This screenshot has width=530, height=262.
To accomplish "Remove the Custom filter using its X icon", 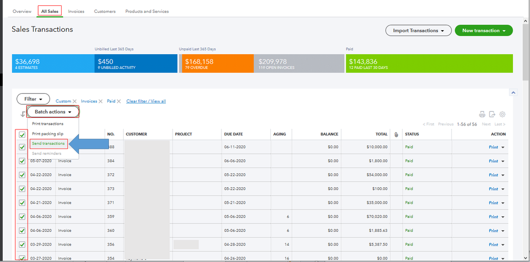I will 75,101.
